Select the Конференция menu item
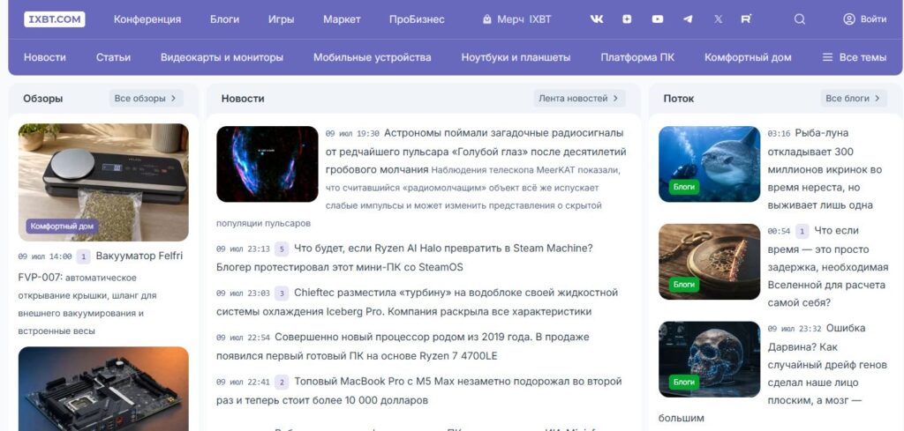This screenshot has height=431, width=904. point(147,19)
